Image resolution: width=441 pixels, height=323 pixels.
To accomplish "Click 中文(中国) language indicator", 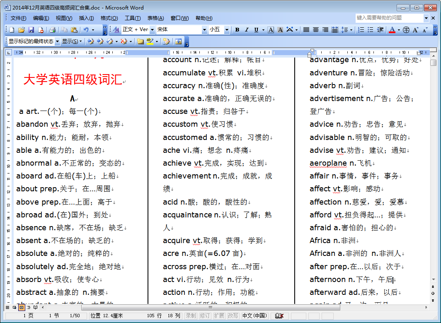I will pyautogui.click(x=254, y=316).
